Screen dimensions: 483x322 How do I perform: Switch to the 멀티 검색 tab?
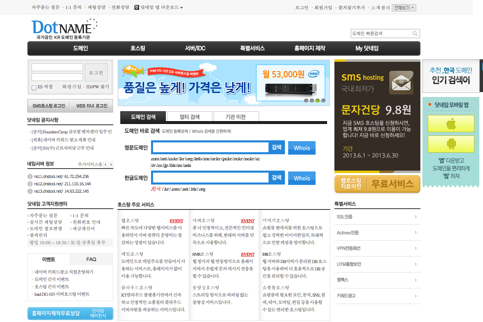click(x=190, y=117)
